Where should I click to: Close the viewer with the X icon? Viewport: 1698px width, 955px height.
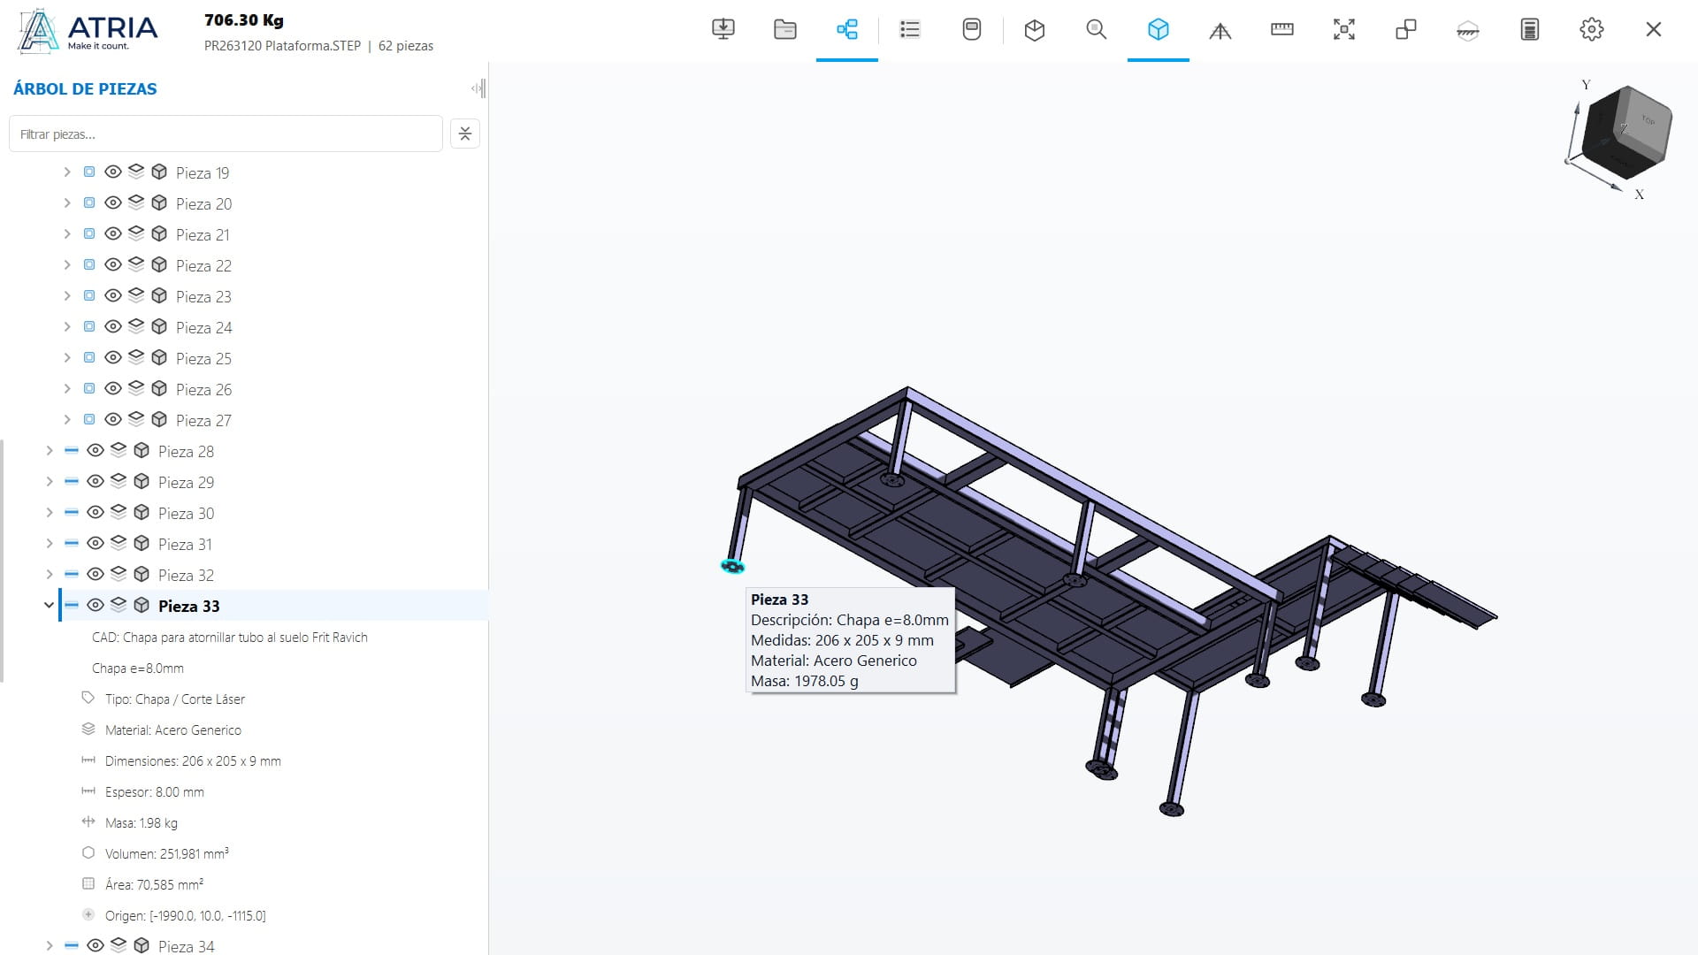pyautogui.click(x=1654, y=29)
